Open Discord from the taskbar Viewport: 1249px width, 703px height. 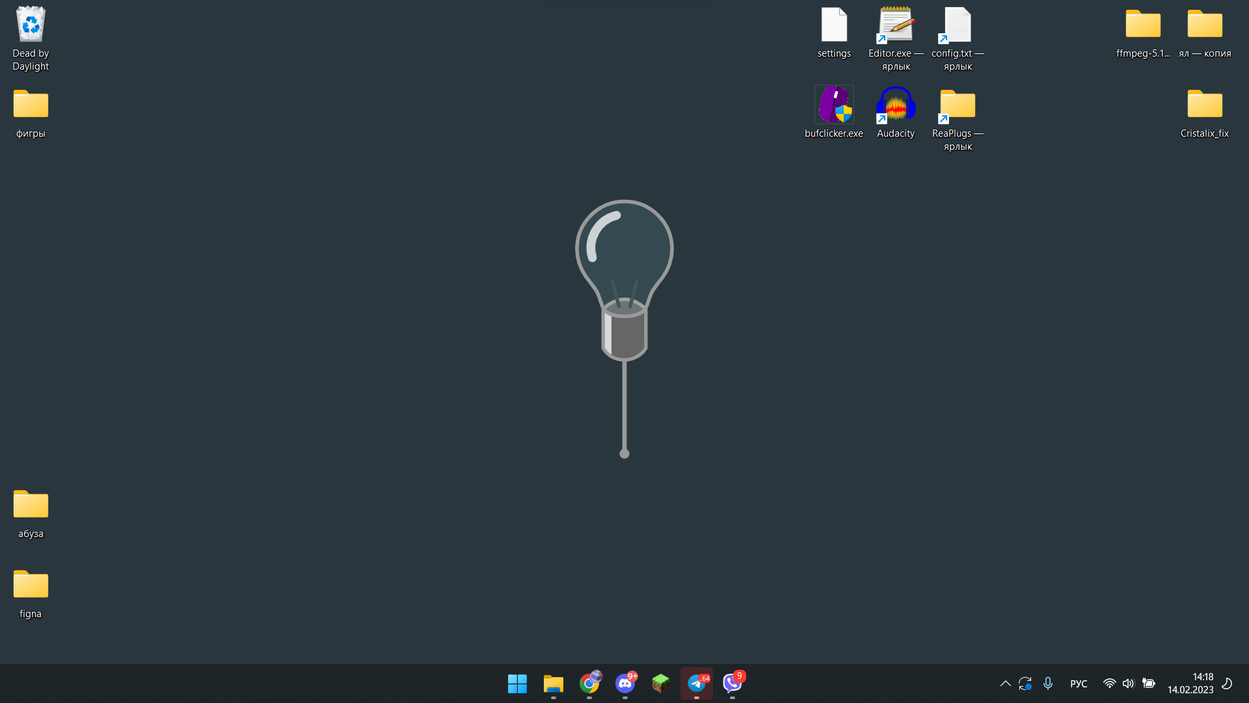pyautogui.click(x=625, y=683)
